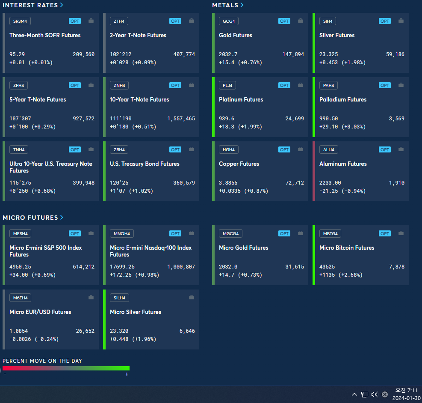The width and height of the screenshot is (422, 403).
Task: Expand the Micro Futures section chevron
Action: coord(62,217)
